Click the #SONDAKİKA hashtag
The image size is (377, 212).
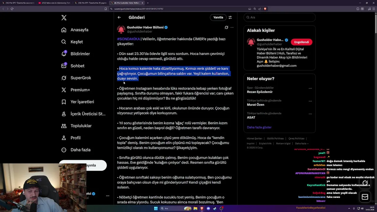coord(128,39)
